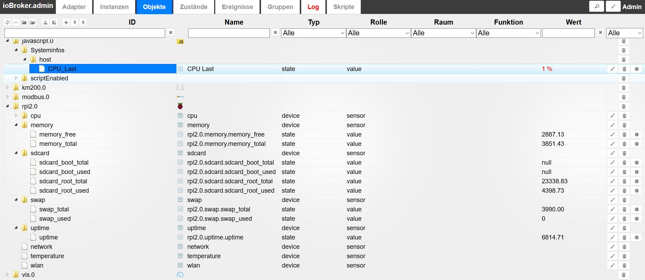This screenshot has height=280, width=645.
Task: Edit the temperature device object
Action: [x=612, y=256]
